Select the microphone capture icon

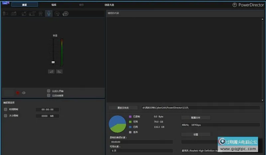tap(49, 14)
